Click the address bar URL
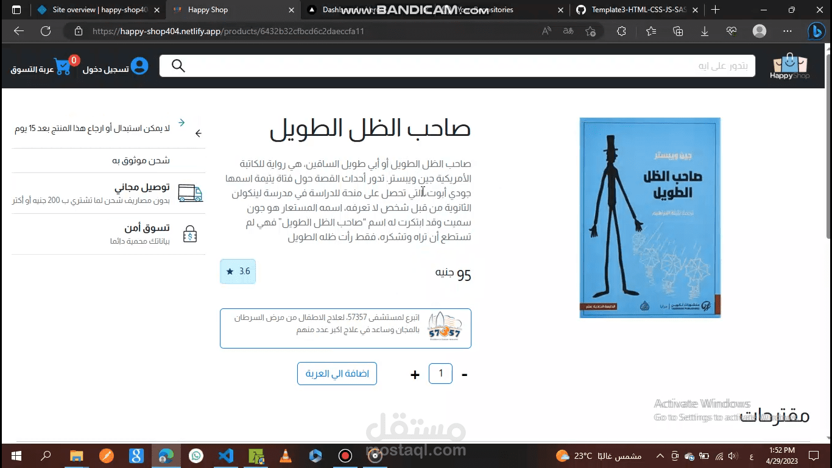 pos(228,31)
